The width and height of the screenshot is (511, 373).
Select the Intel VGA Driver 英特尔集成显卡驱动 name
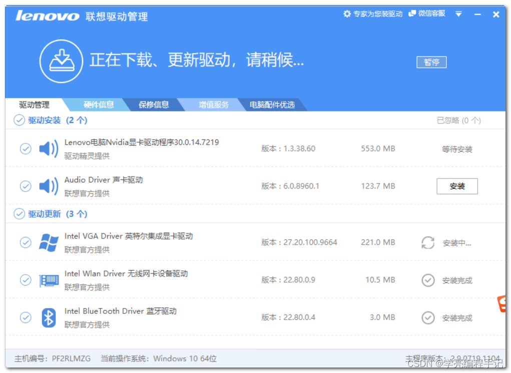[x=129, y=236]
